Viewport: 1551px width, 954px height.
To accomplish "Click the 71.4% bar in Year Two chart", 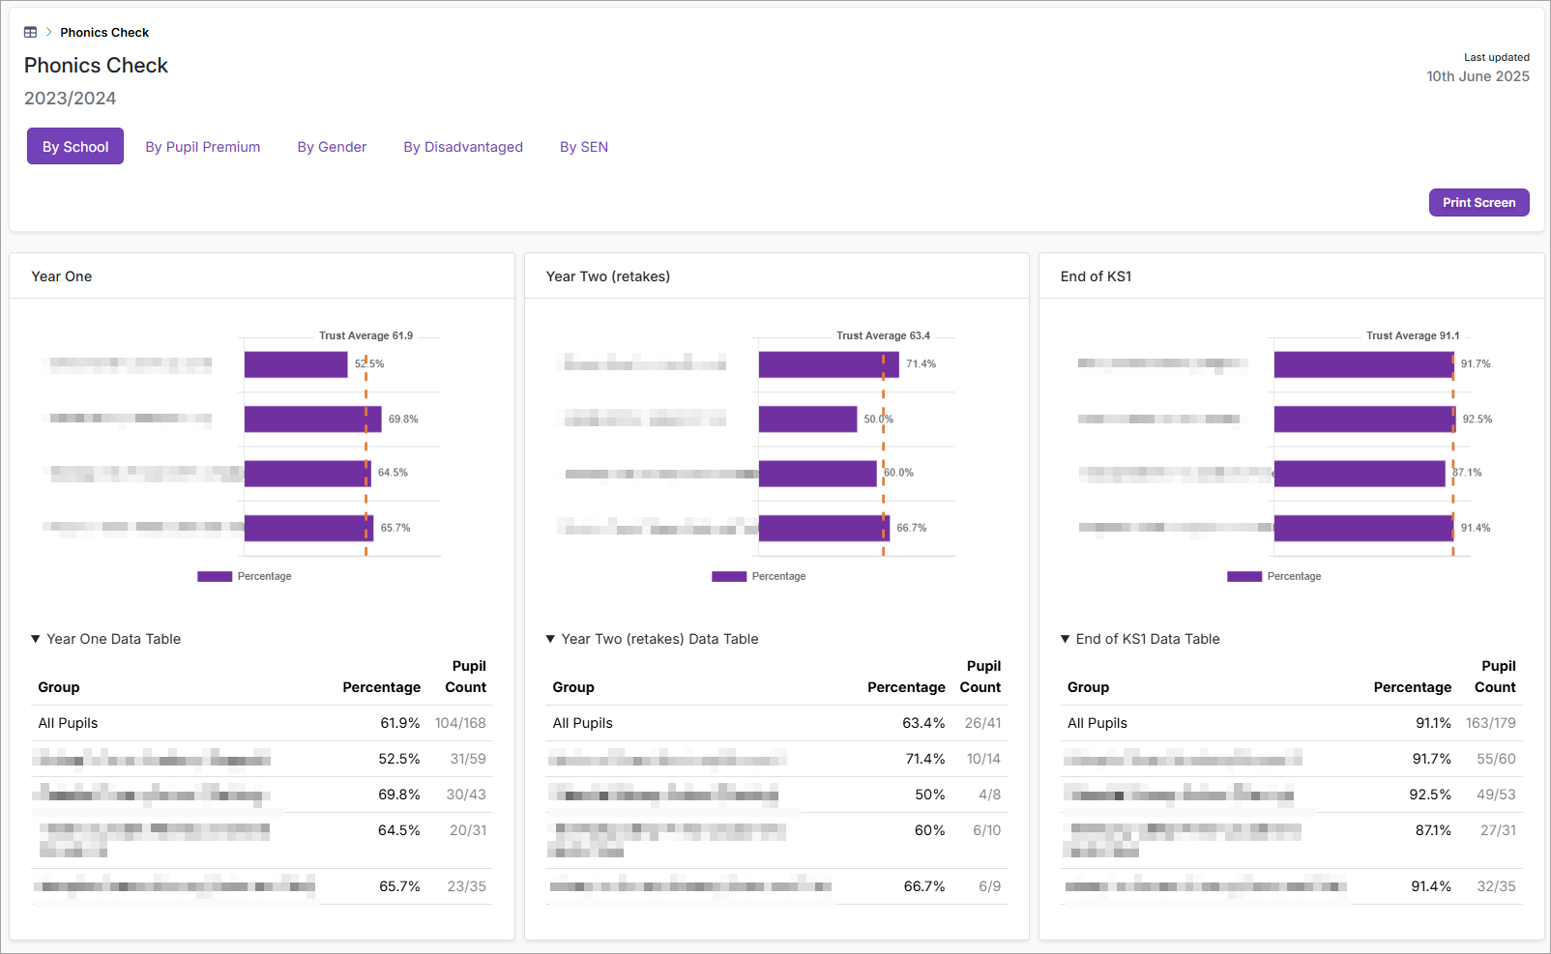I will tap(828, 364).
